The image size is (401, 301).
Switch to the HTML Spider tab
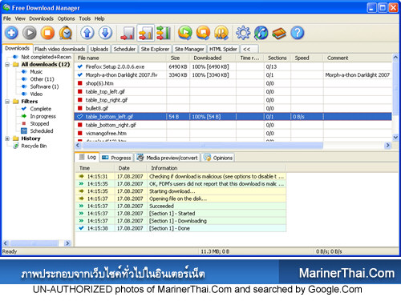coord(223,49)
